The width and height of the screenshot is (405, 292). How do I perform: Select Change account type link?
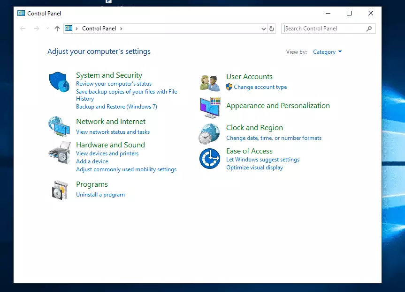click(x=260, y=87)
